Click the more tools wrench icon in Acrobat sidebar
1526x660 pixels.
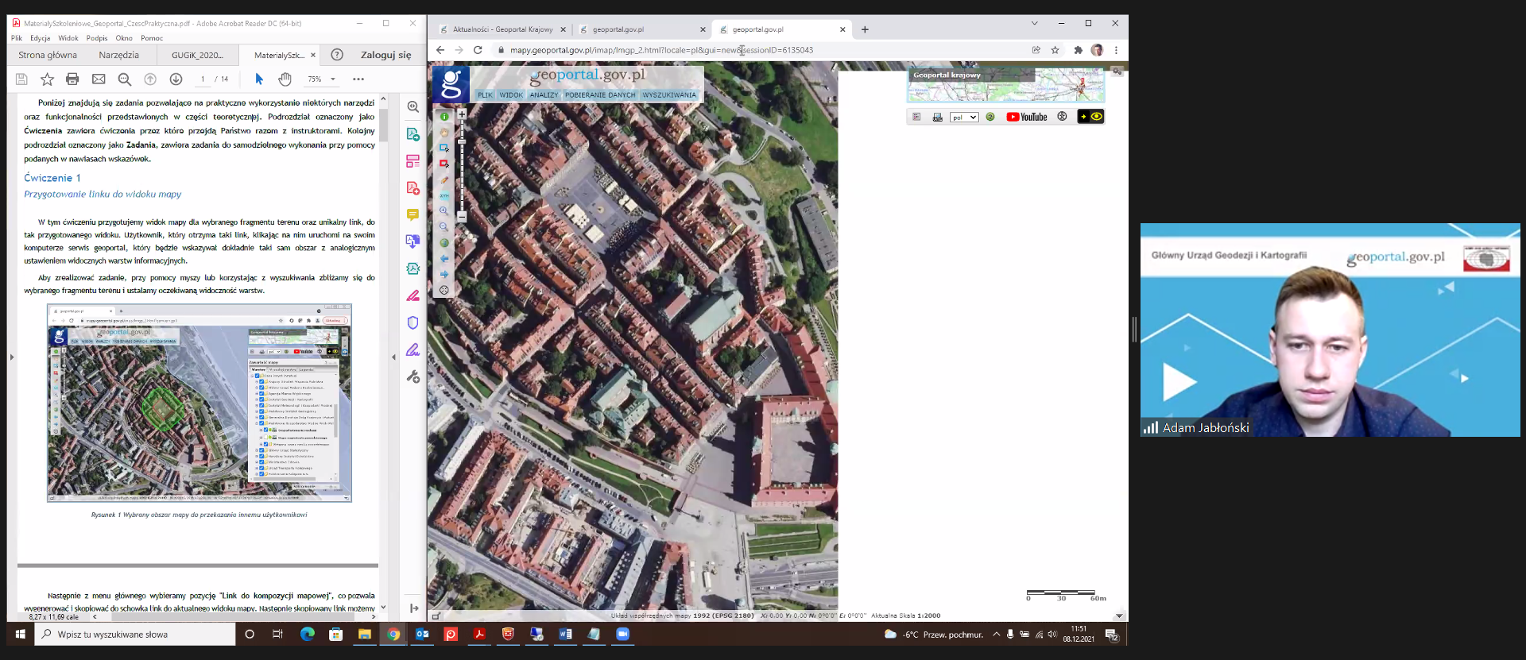tap(412, 376)
